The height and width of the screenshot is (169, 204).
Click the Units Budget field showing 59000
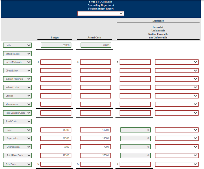[x=56, y=45]
